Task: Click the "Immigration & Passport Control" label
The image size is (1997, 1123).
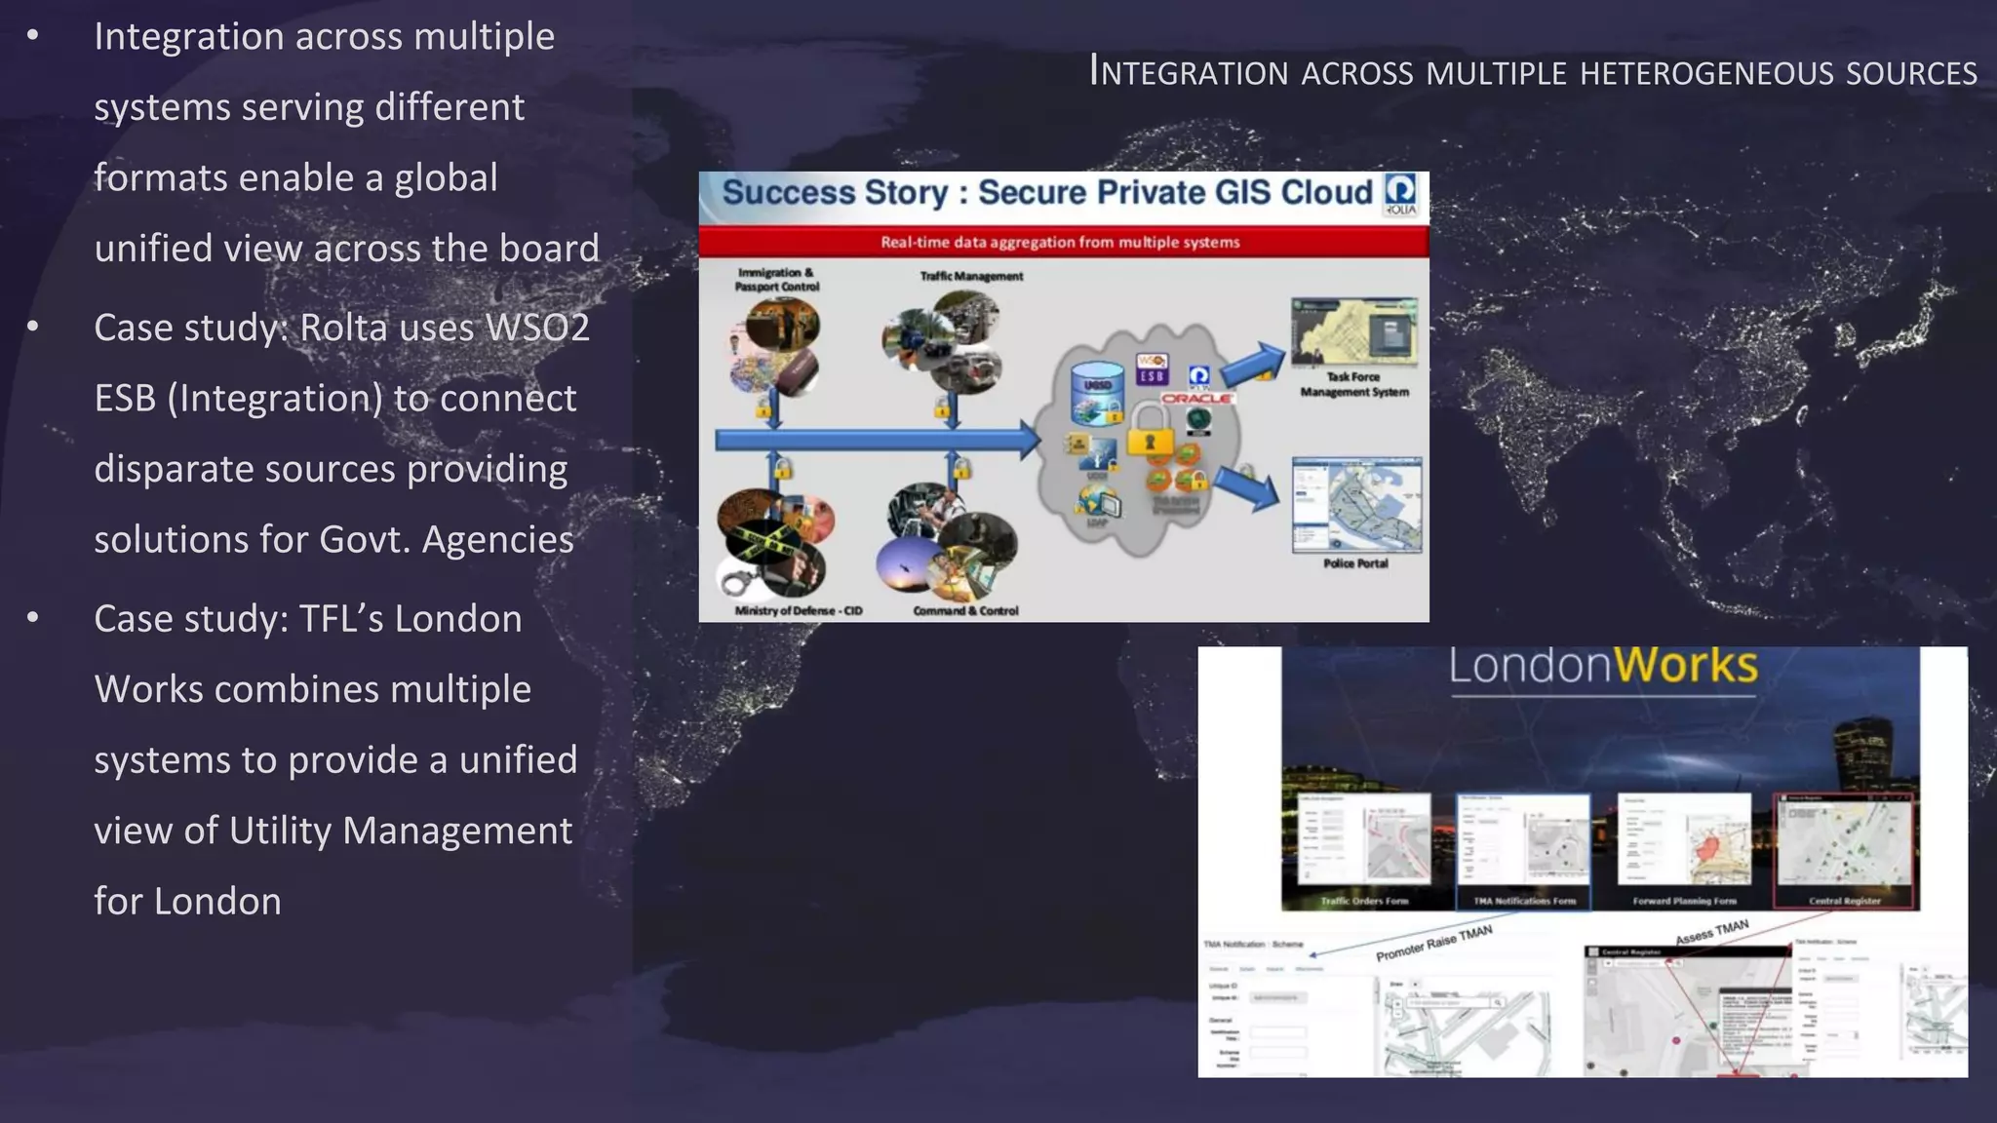Action: coord(777,280)
